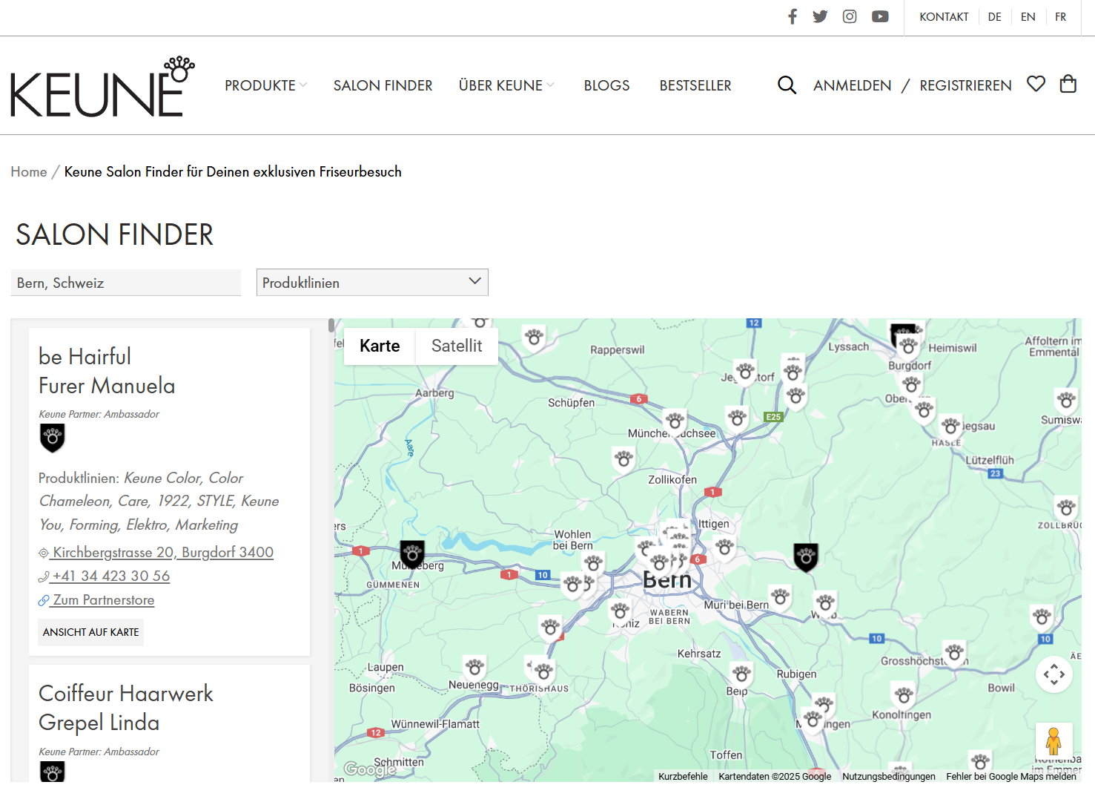1095x802 pixels.
Task: Open address Kirchbergstrasse 20, Burgdorf 3400
Action: click(163, 552)
